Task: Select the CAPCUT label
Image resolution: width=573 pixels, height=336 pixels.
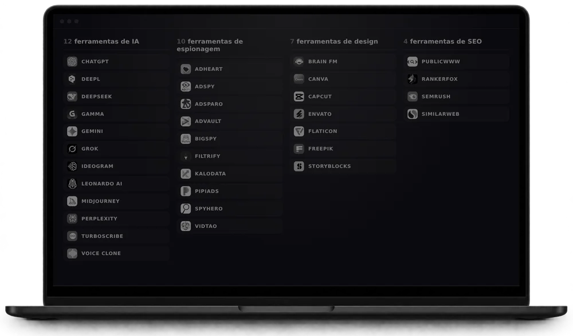Action: [x=320, y=97]
